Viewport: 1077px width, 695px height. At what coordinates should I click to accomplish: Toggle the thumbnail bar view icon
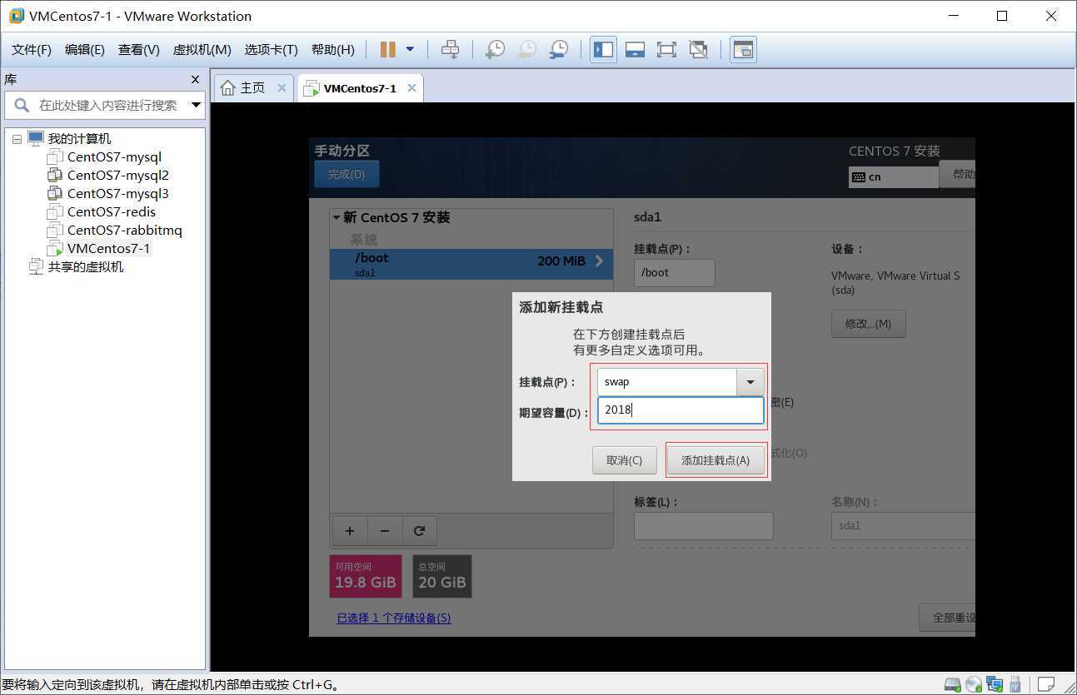pyautogui.click(x=635, y=50)
